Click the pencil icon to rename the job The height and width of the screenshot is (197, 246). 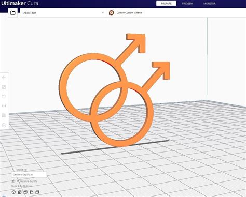coord(13,181)
